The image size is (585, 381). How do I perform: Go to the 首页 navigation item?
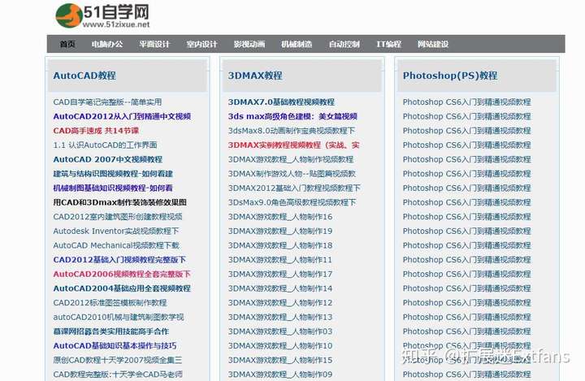point(67,44)
